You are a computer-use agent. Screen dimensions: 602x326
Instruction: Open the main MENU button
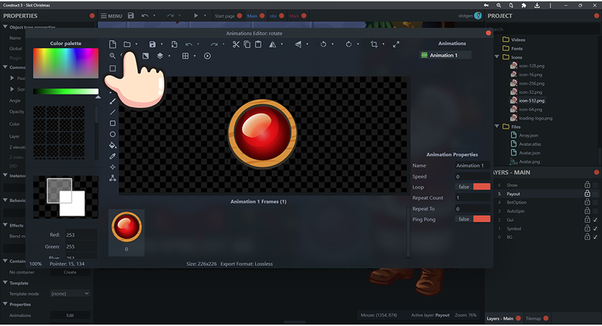tap(111, 15)
